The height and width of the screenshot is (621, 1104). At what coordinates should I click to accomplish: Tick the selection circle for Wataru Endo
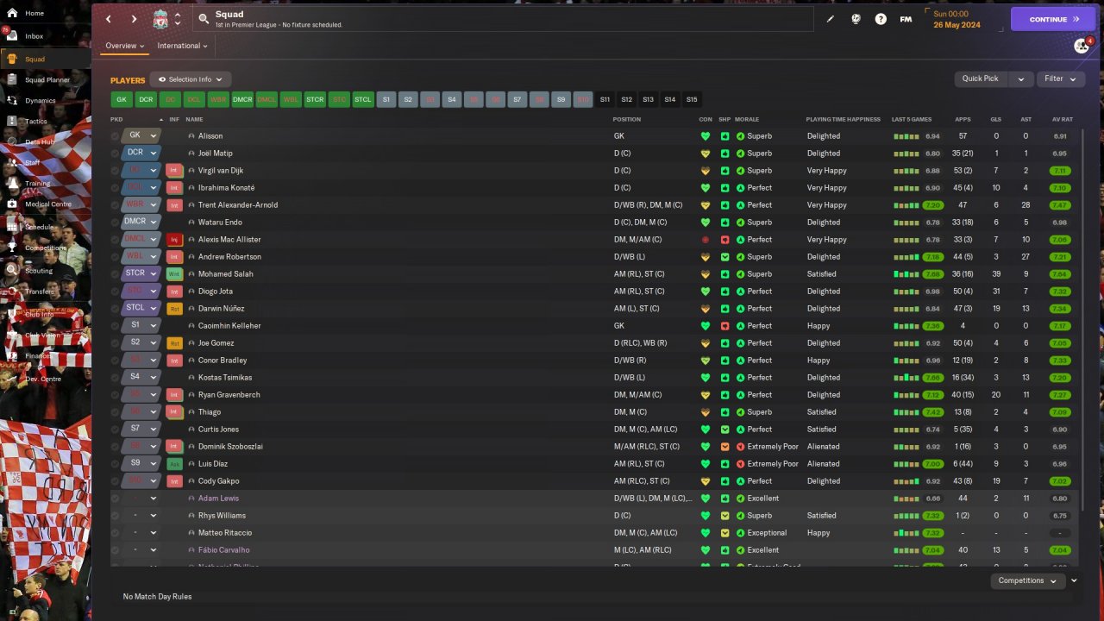click(x=115, y=223)
